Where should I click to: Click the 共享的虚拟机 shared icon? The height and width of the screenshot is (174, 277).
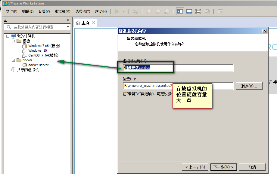pyautogui.click(x=13, y=70)
